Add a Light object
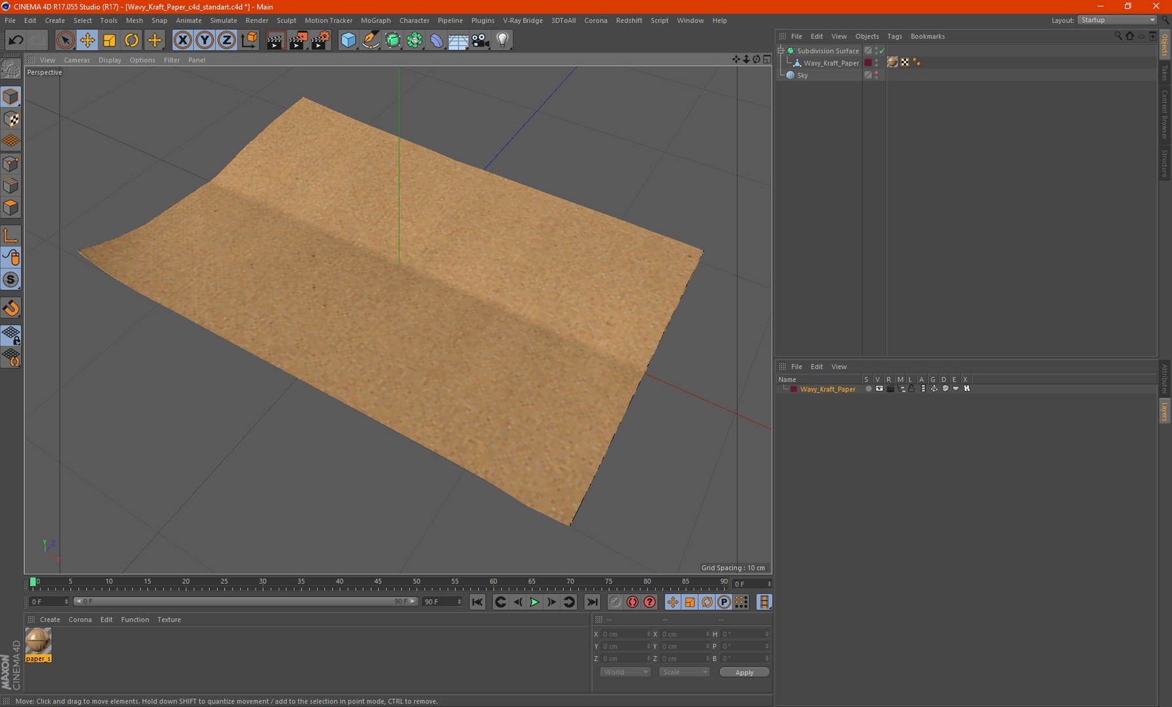1172x707 pixels. click(x=503, y=41)
